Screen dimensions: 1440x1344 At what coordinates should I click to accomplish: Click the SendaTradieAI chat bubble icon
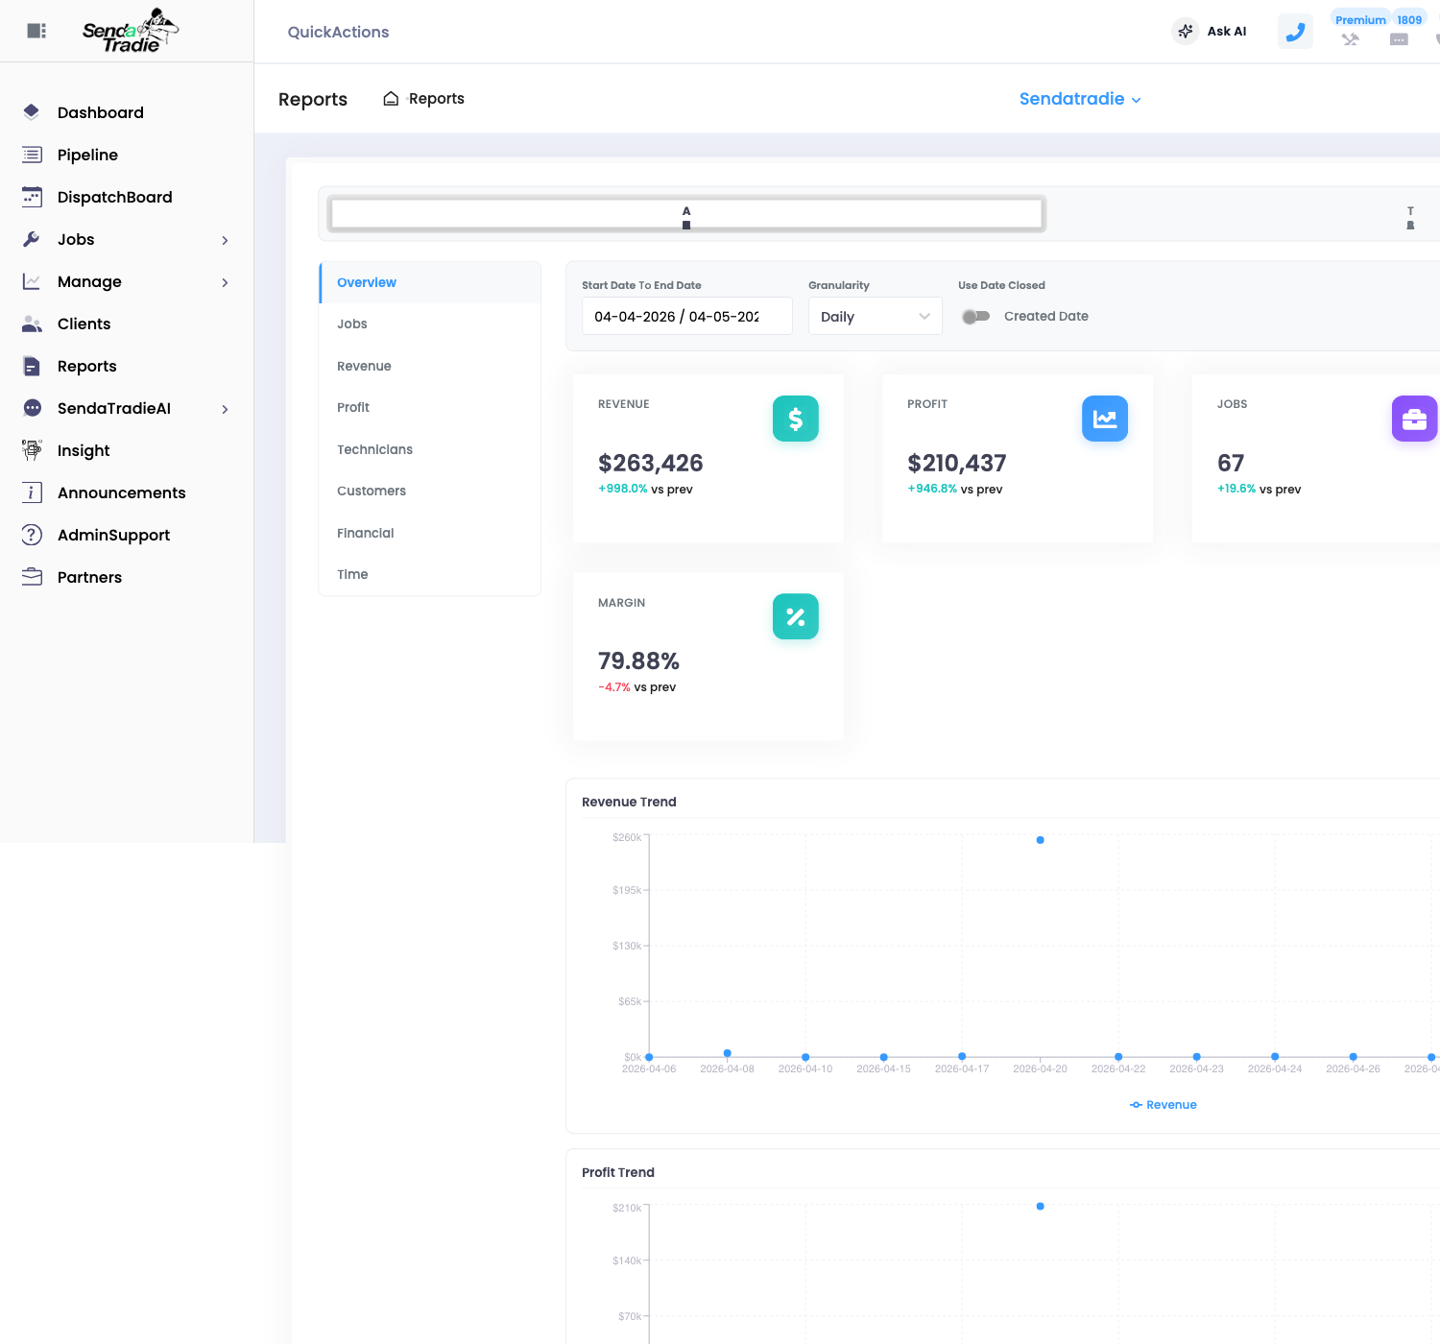click(x=32, y=408)
